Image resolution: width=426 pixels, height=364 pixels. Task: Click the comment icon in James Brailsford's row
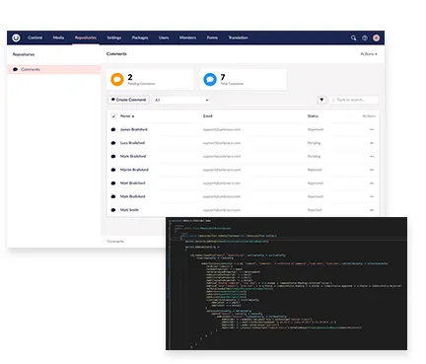point(113,129)
